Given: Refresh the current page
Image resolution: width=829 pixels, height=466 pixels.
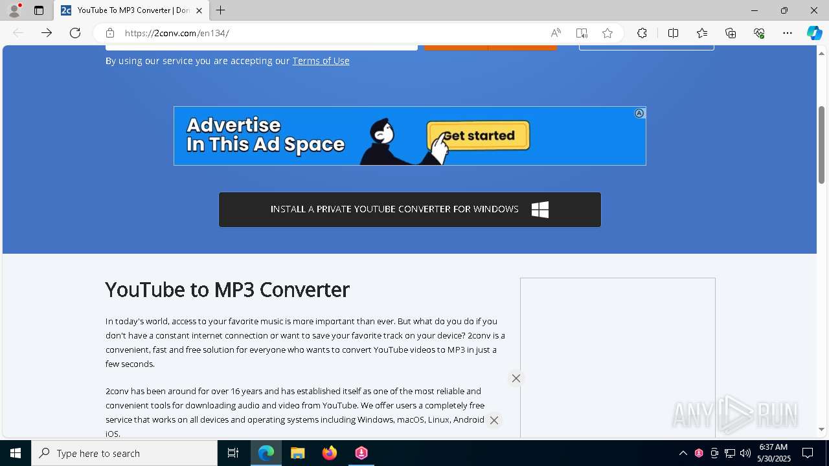Looking at the screenshot, I should pyautogui.click(x=75, y=33).
